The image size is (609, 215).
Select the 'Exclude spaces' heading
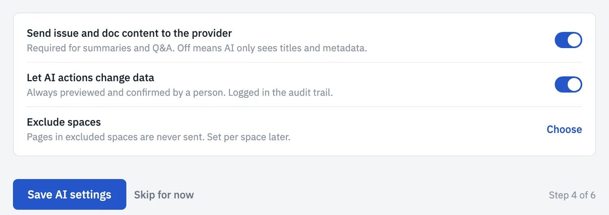click(x=64, y=122)
